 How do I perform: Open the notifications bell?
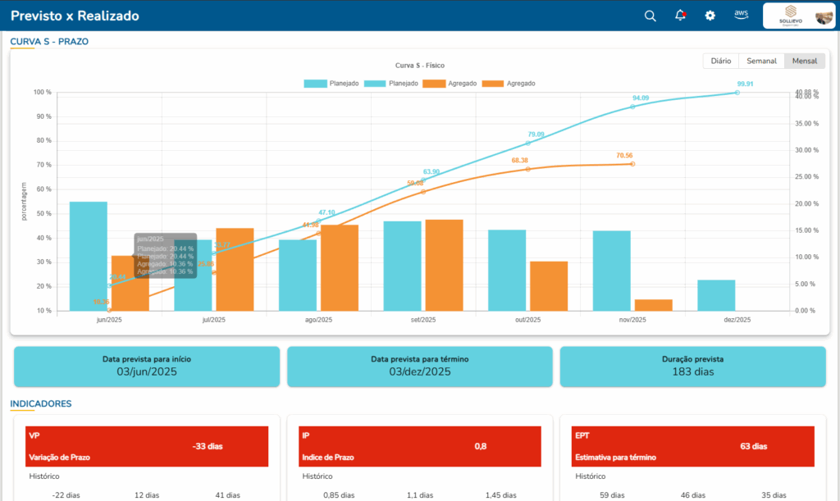coord(680,16)
